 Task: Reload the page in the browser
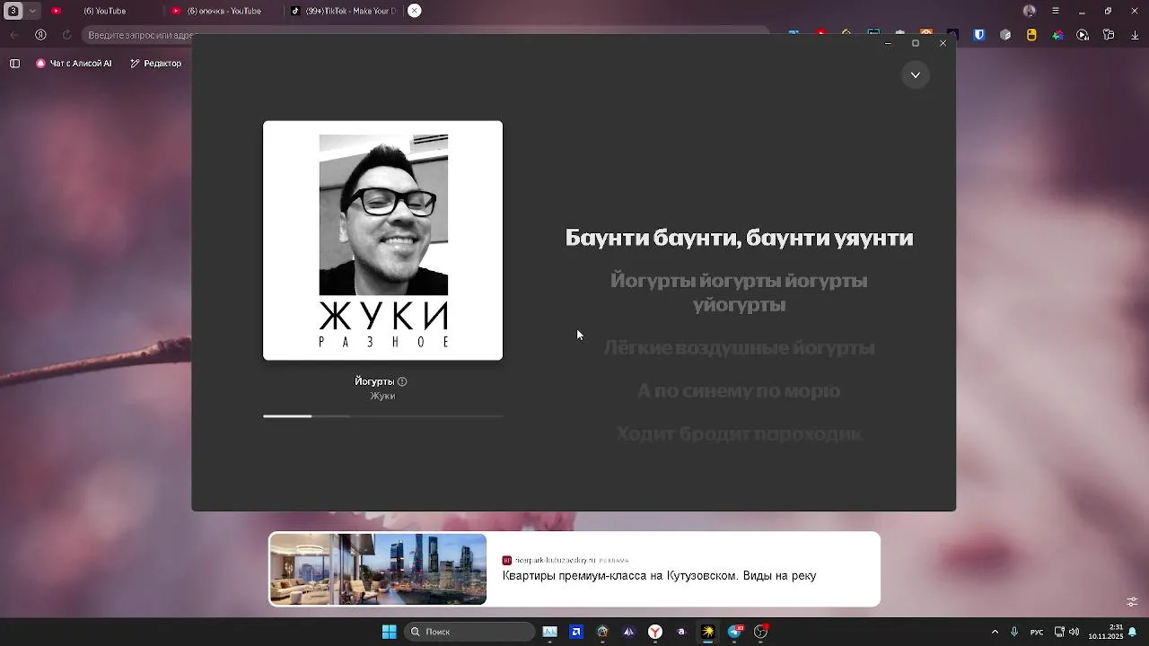click(x=66, y=35)
